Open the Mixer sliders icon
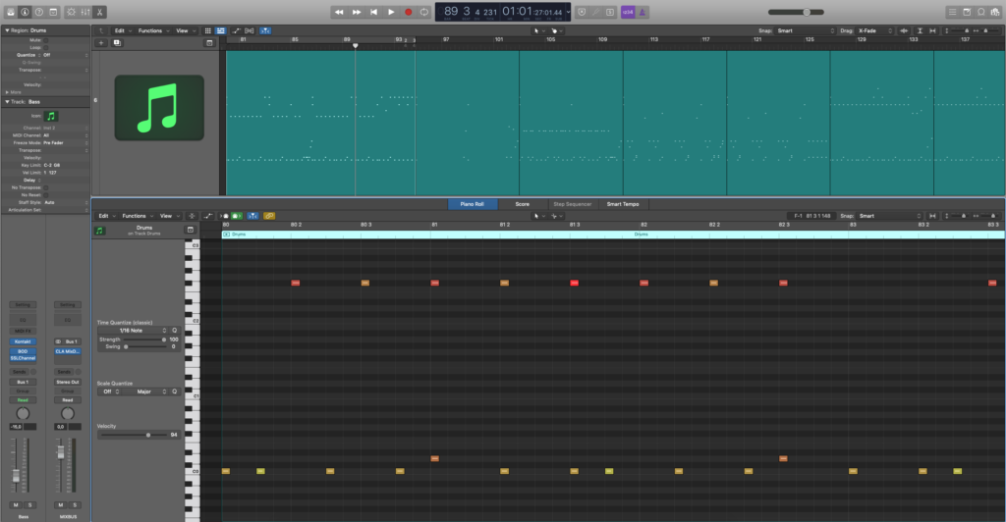Viewport: 1006px width, 522px height. 85,12
